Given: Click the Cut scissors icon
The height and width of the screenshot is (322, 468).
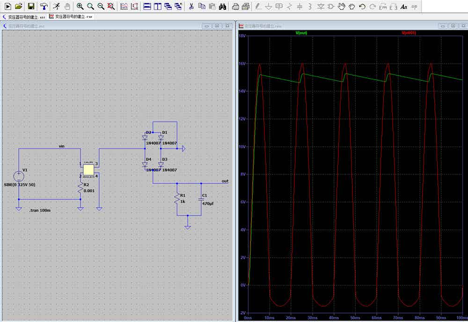Looking at the screenshot, I should point(191,6).
